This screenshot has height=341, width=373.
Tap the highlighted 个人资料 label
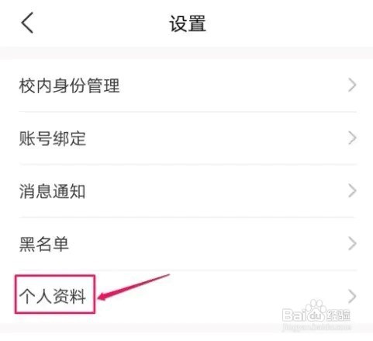coord(53,296)
